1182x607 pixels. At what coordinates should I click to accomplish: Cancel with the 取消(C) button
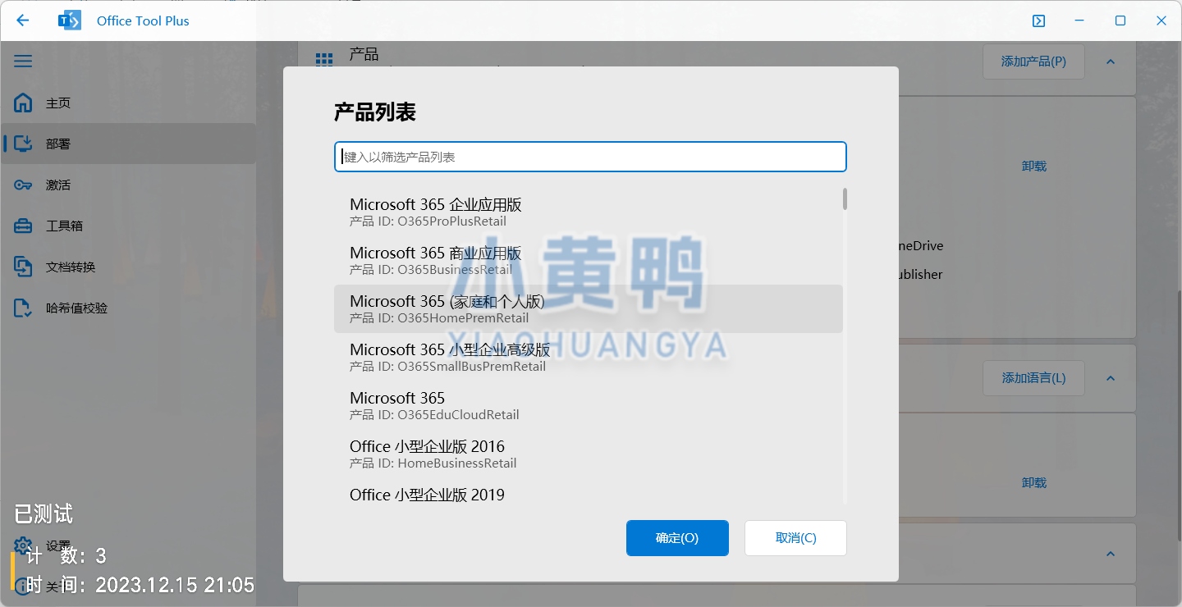click(x=795, y=538)
